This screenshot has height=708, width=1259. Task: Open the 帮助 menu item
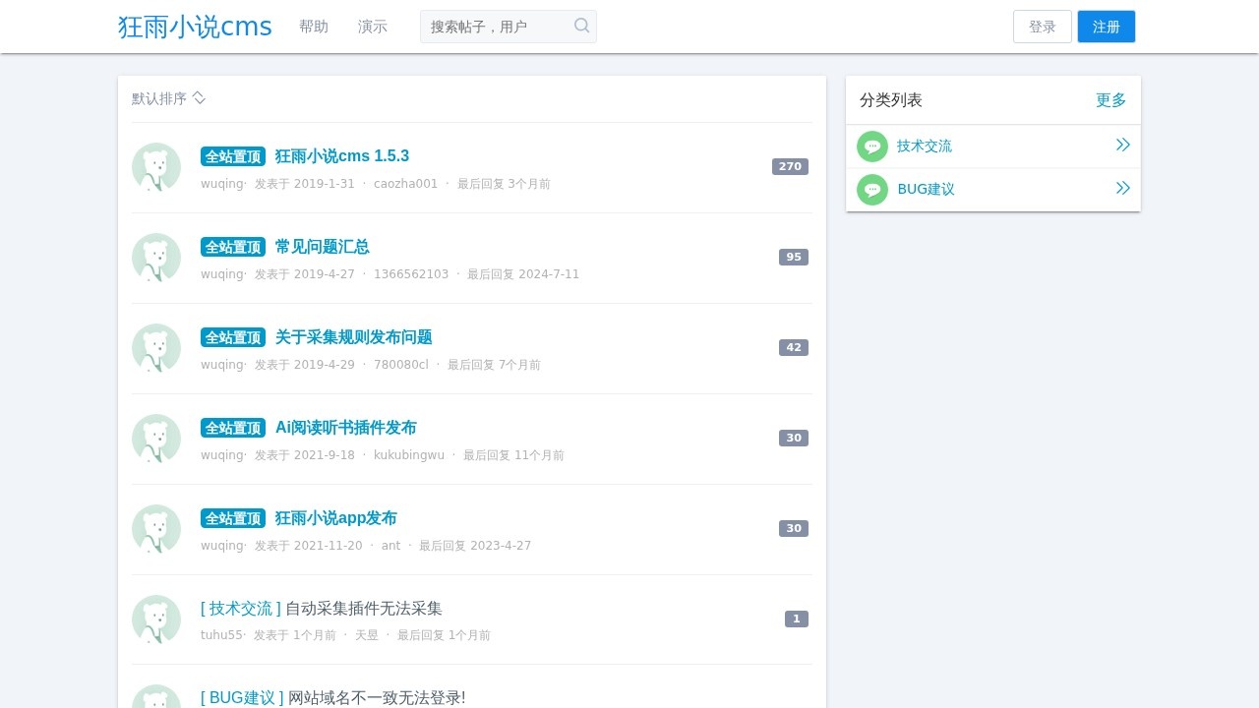pyautogui.click(x=314, y=27)
